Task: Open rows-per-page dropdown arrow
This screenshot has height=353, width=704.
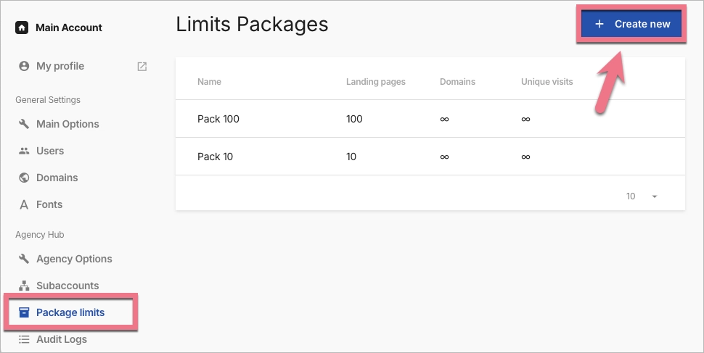Action: tap(654, 196)
